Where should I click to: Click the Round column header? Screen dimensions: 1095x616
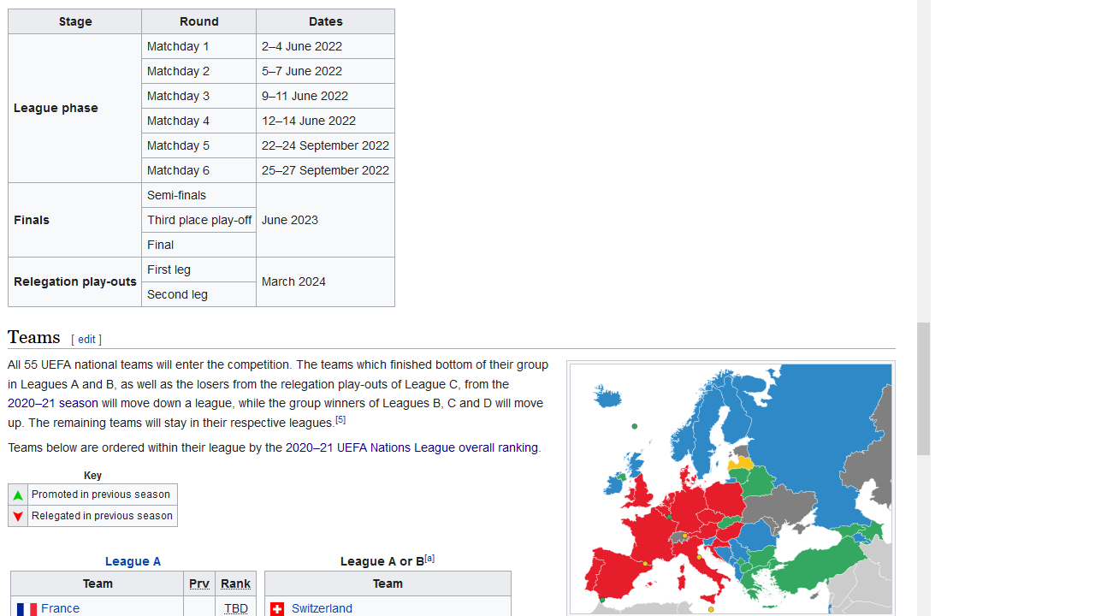(x=198, y=21)
